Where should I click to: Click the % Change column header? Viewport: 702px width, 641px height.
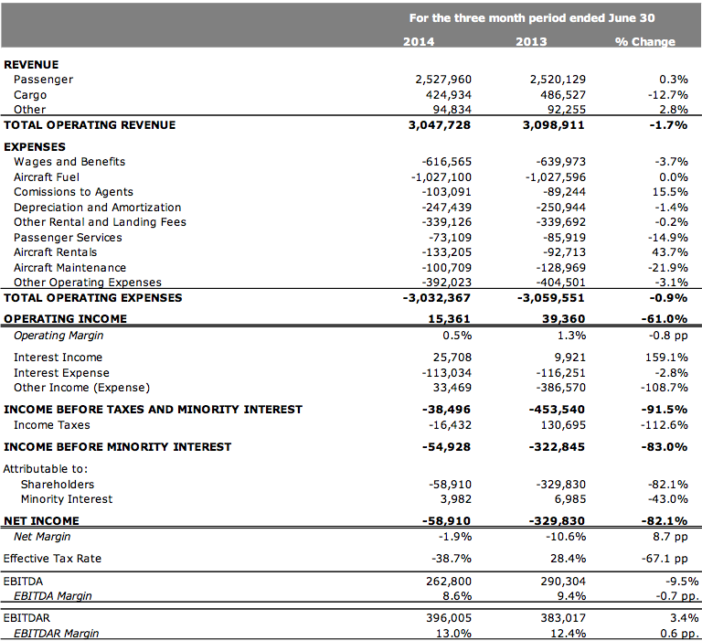(645, 42)
